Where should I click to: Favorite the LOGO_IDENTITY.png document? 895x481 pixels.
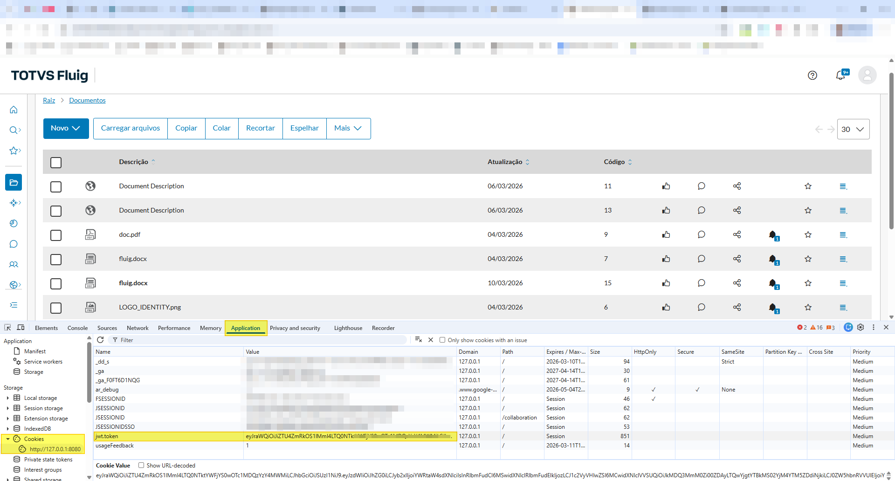(x=808, y=307)
